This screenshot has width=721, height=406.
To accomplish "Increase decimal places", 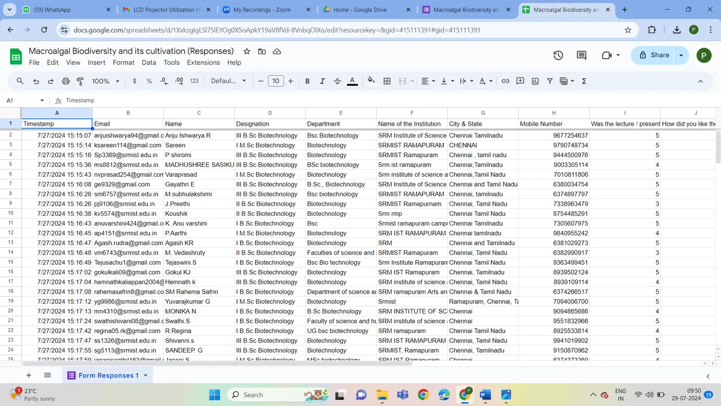I will pyautogui.click(x=179, y=81).
